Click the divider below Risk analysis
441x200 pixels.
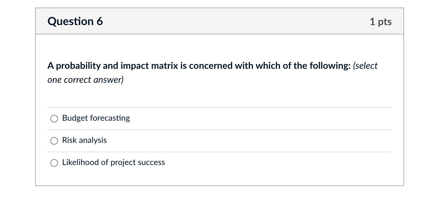click(x=219, y=151)
